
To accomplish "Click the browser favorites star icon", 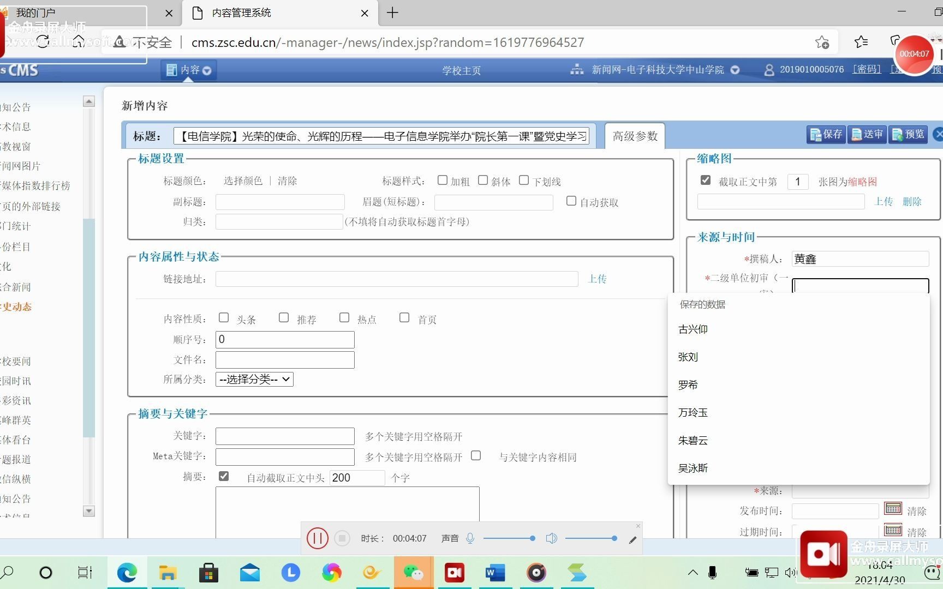I will click(x=861, y=42).
